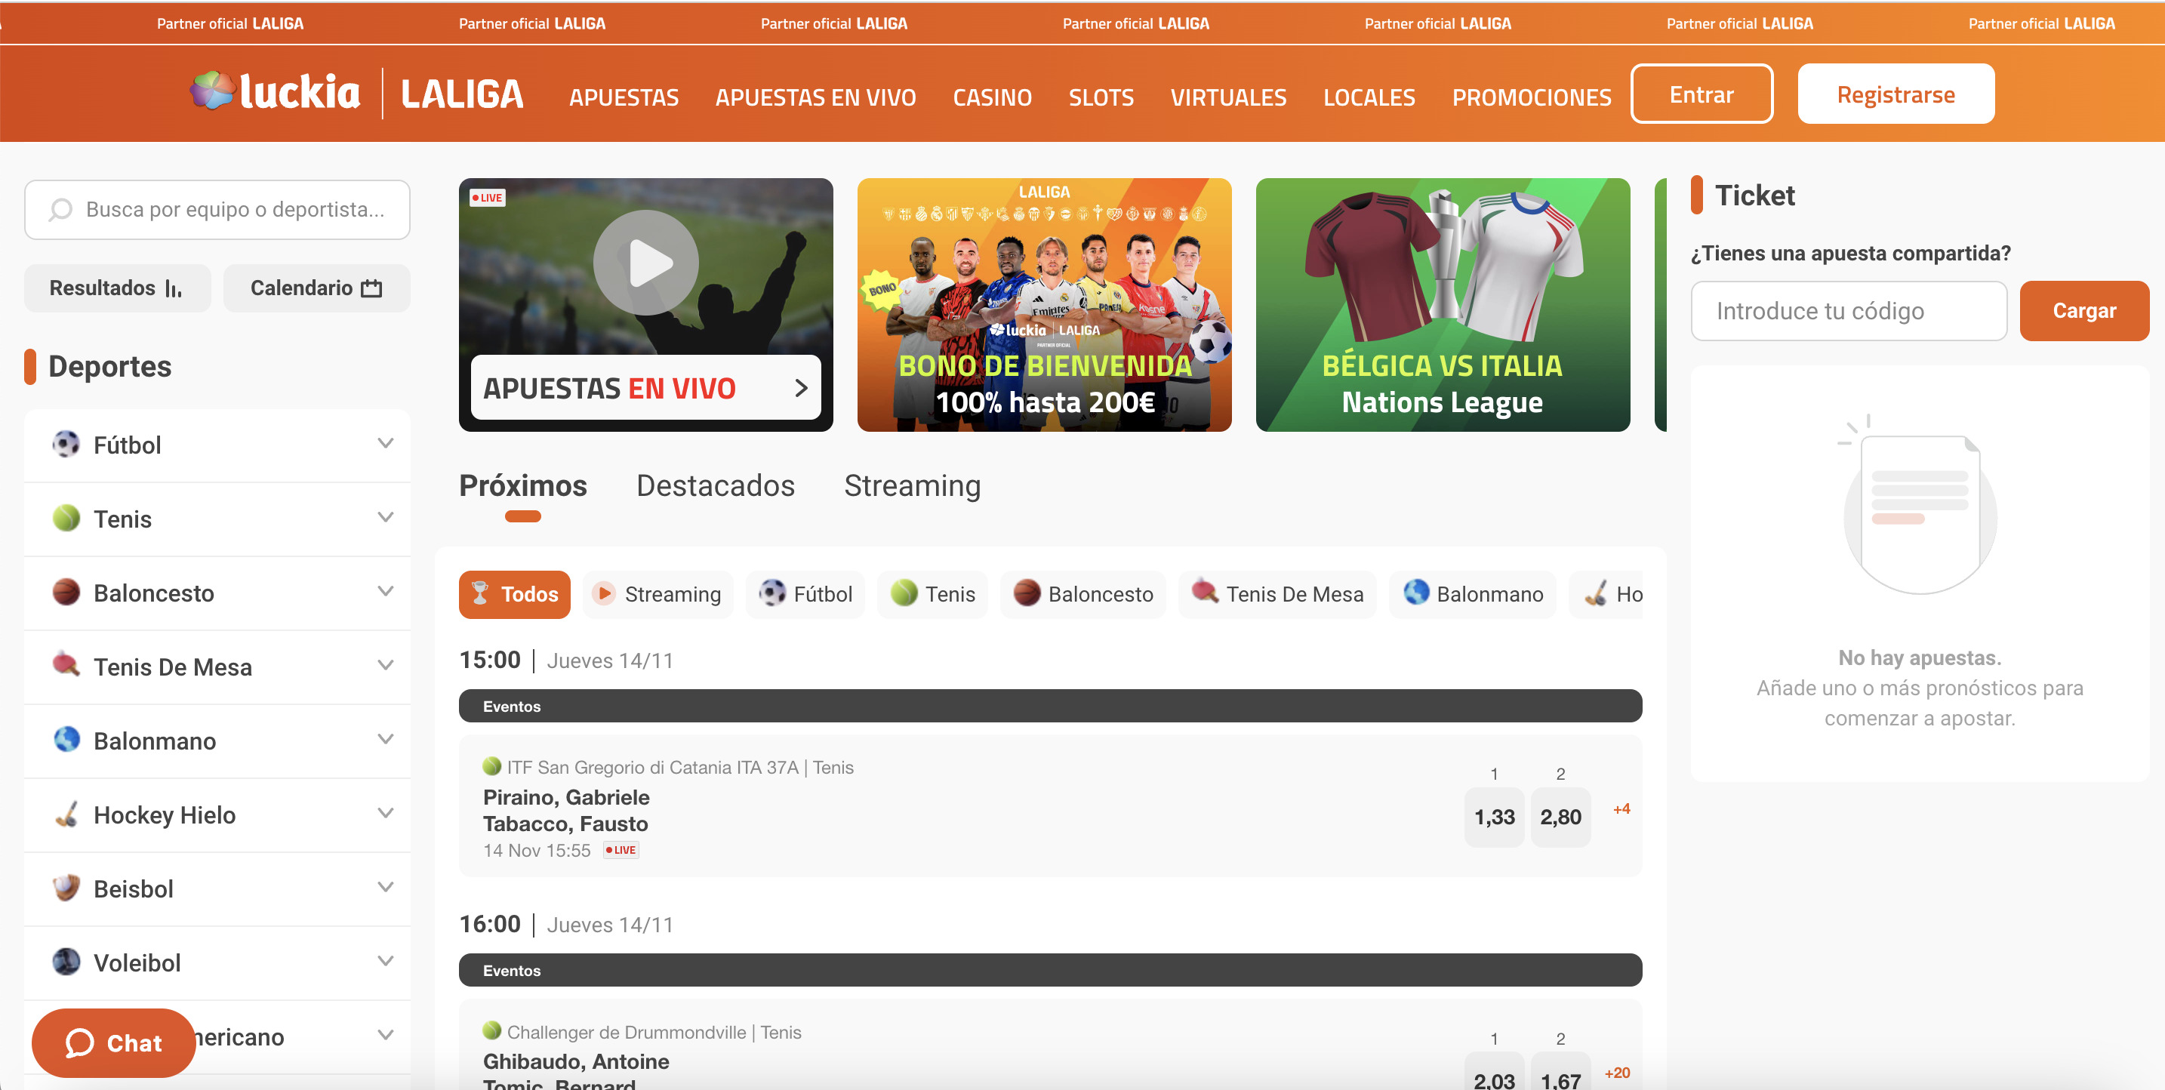2165x1090 pixels.
Task: Select the Streaming filter chip
Action: 658,594
